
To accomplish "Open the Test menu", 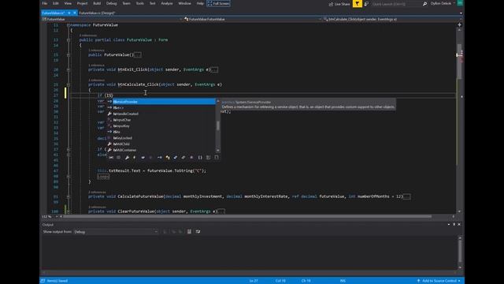I will pyautogui.click(x=152, y=3).
